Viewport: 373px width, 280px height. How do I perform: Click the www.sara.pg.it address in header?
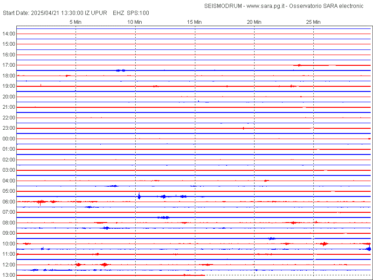pyautogui.click(x=266, y=6)
